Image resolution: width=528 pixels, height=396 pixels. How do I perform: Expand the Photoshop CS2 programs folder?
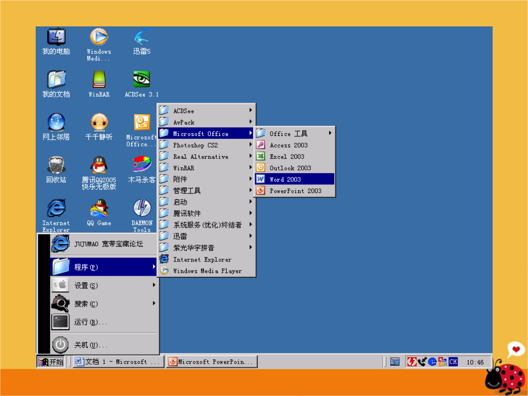click(206, 145)
